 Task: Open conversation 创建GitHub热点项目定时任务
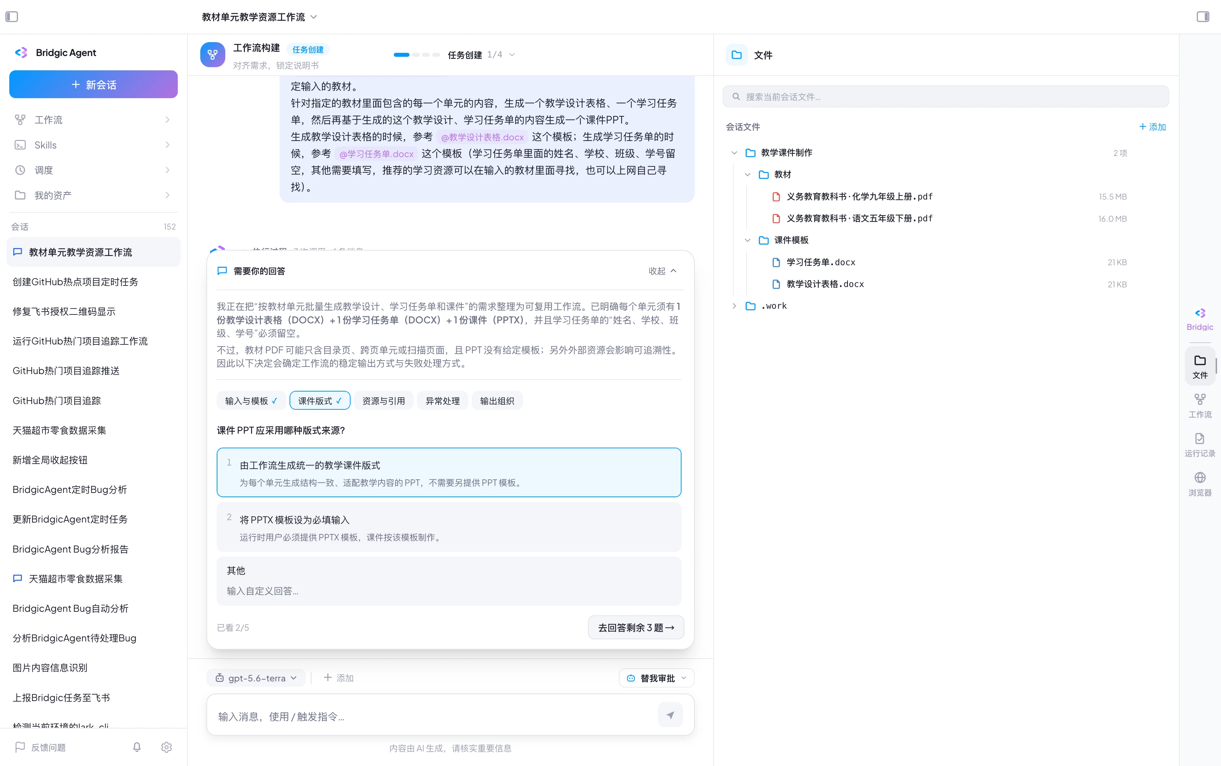pos(93,282)
